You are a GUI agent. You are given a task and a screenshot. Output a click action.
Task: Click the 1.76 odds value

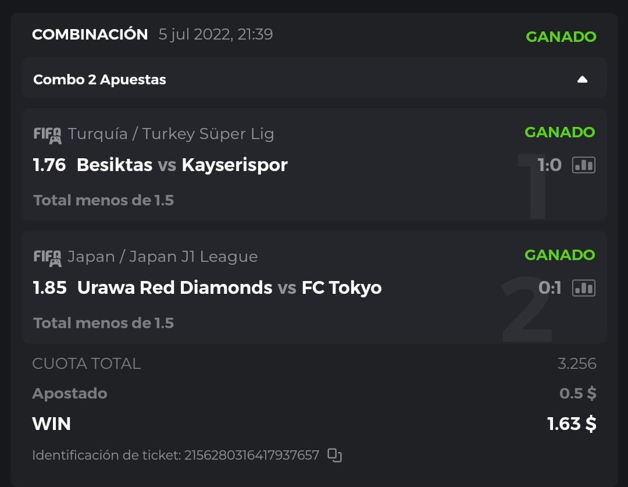(x=49, y=165)
